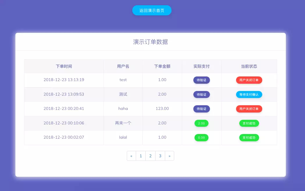Open page 2 in pagination
The width and height of the screenshot is (305, 191).
coord(150,156)
